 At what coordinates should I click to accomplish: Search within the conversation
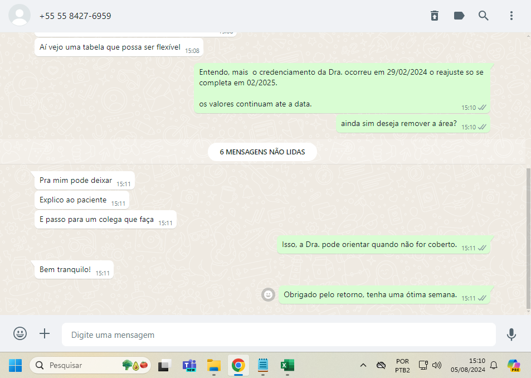click(x=483, y=16)
